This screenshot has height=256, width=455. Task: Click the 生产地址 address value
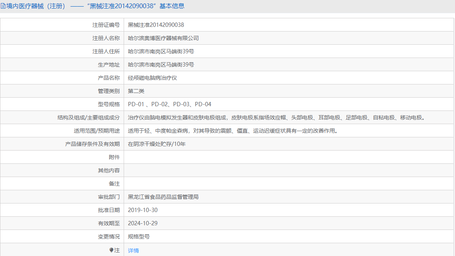161,65
